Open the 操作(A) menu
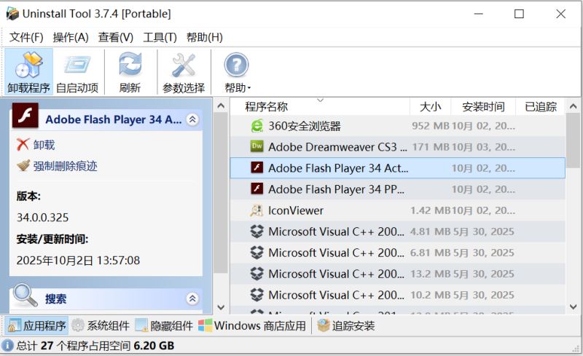Screen dimensions: 583x356 tap(71, 37)
